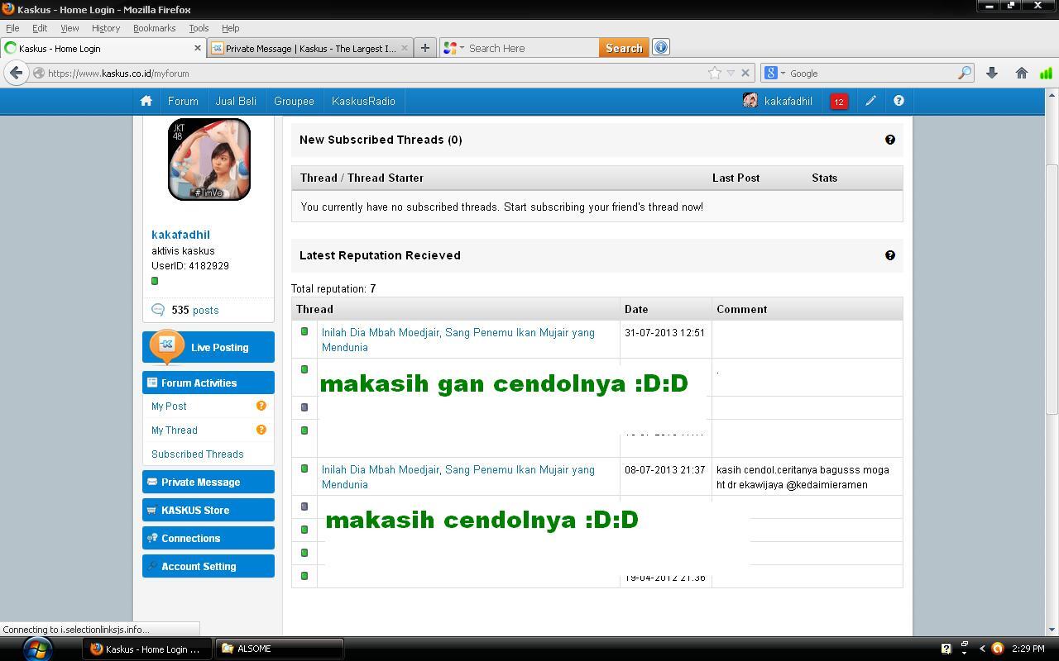Click kakafadhil avatar in navbar
The width and height of the screenshot is (1059, 661).
coord(750,101)
